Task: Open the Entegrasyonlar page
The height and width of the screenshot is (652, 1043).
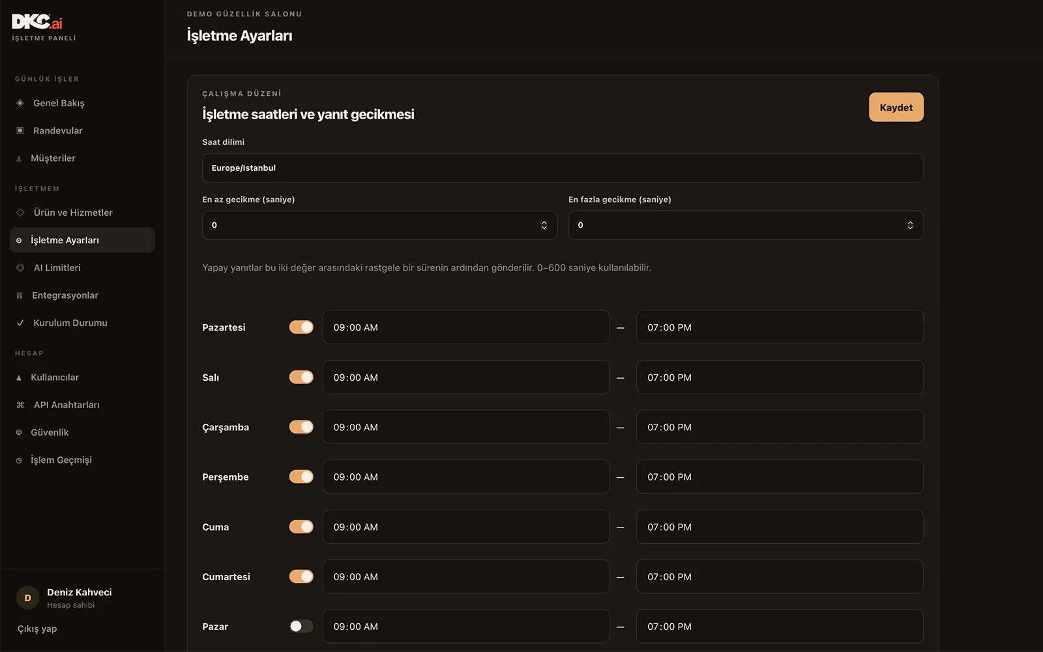Action: (82, 295)
